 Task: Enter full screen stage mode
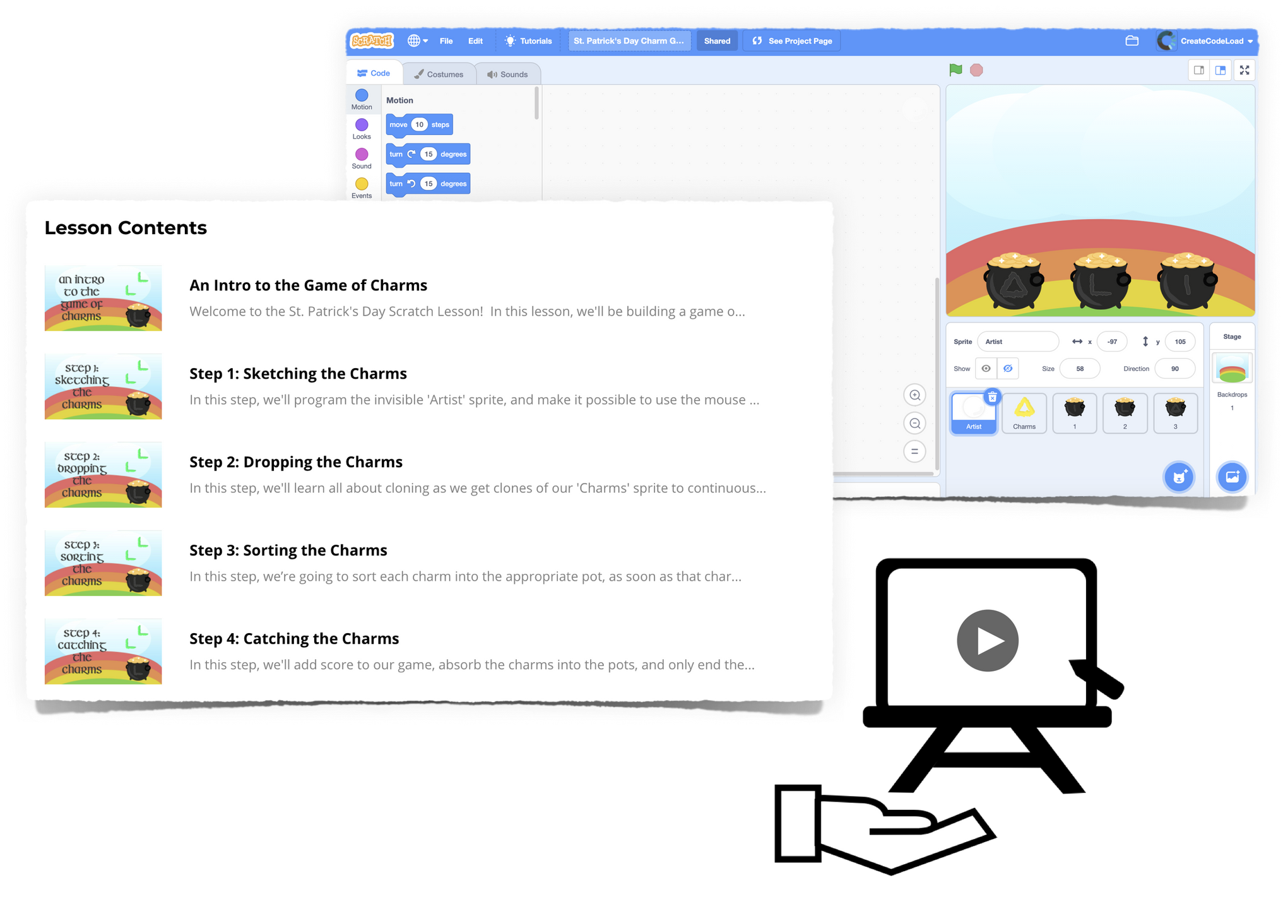coord(1244,70)
